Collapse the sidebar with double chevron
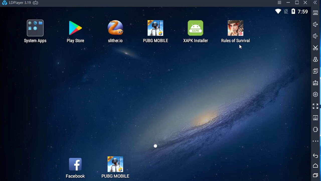Image resolution: width=321 pixels, height=181 pixels. coord(315,3)
